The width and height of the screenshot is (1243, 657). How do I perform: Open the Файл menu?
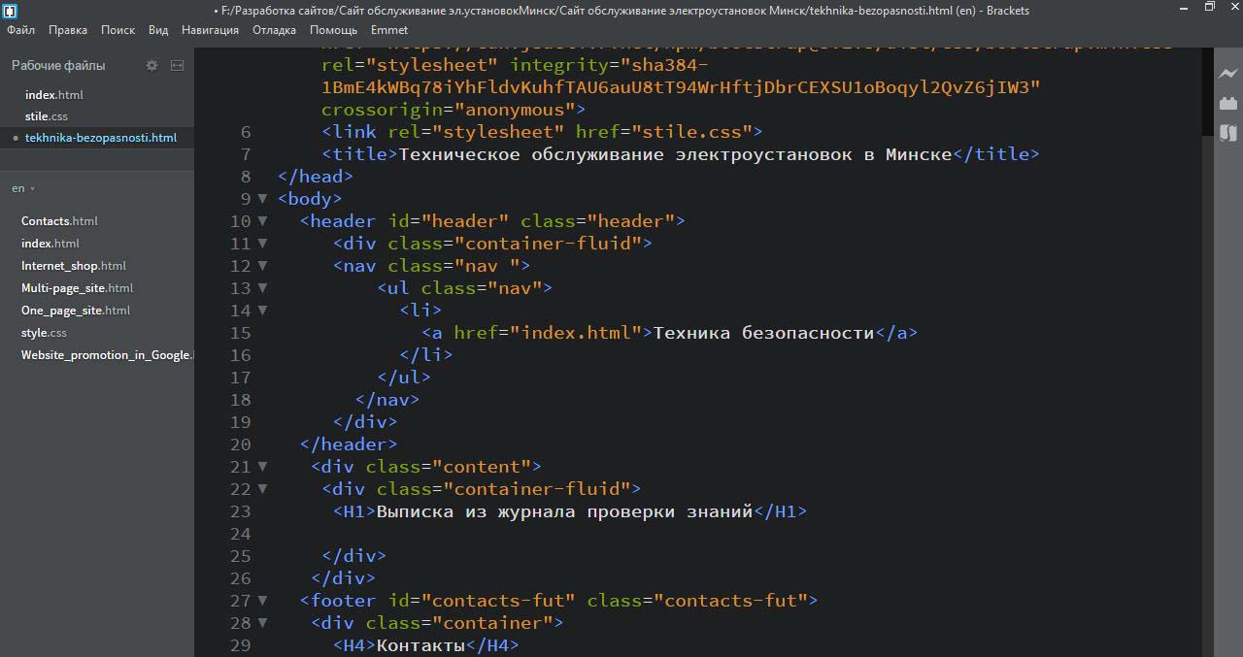coord(20,30)
